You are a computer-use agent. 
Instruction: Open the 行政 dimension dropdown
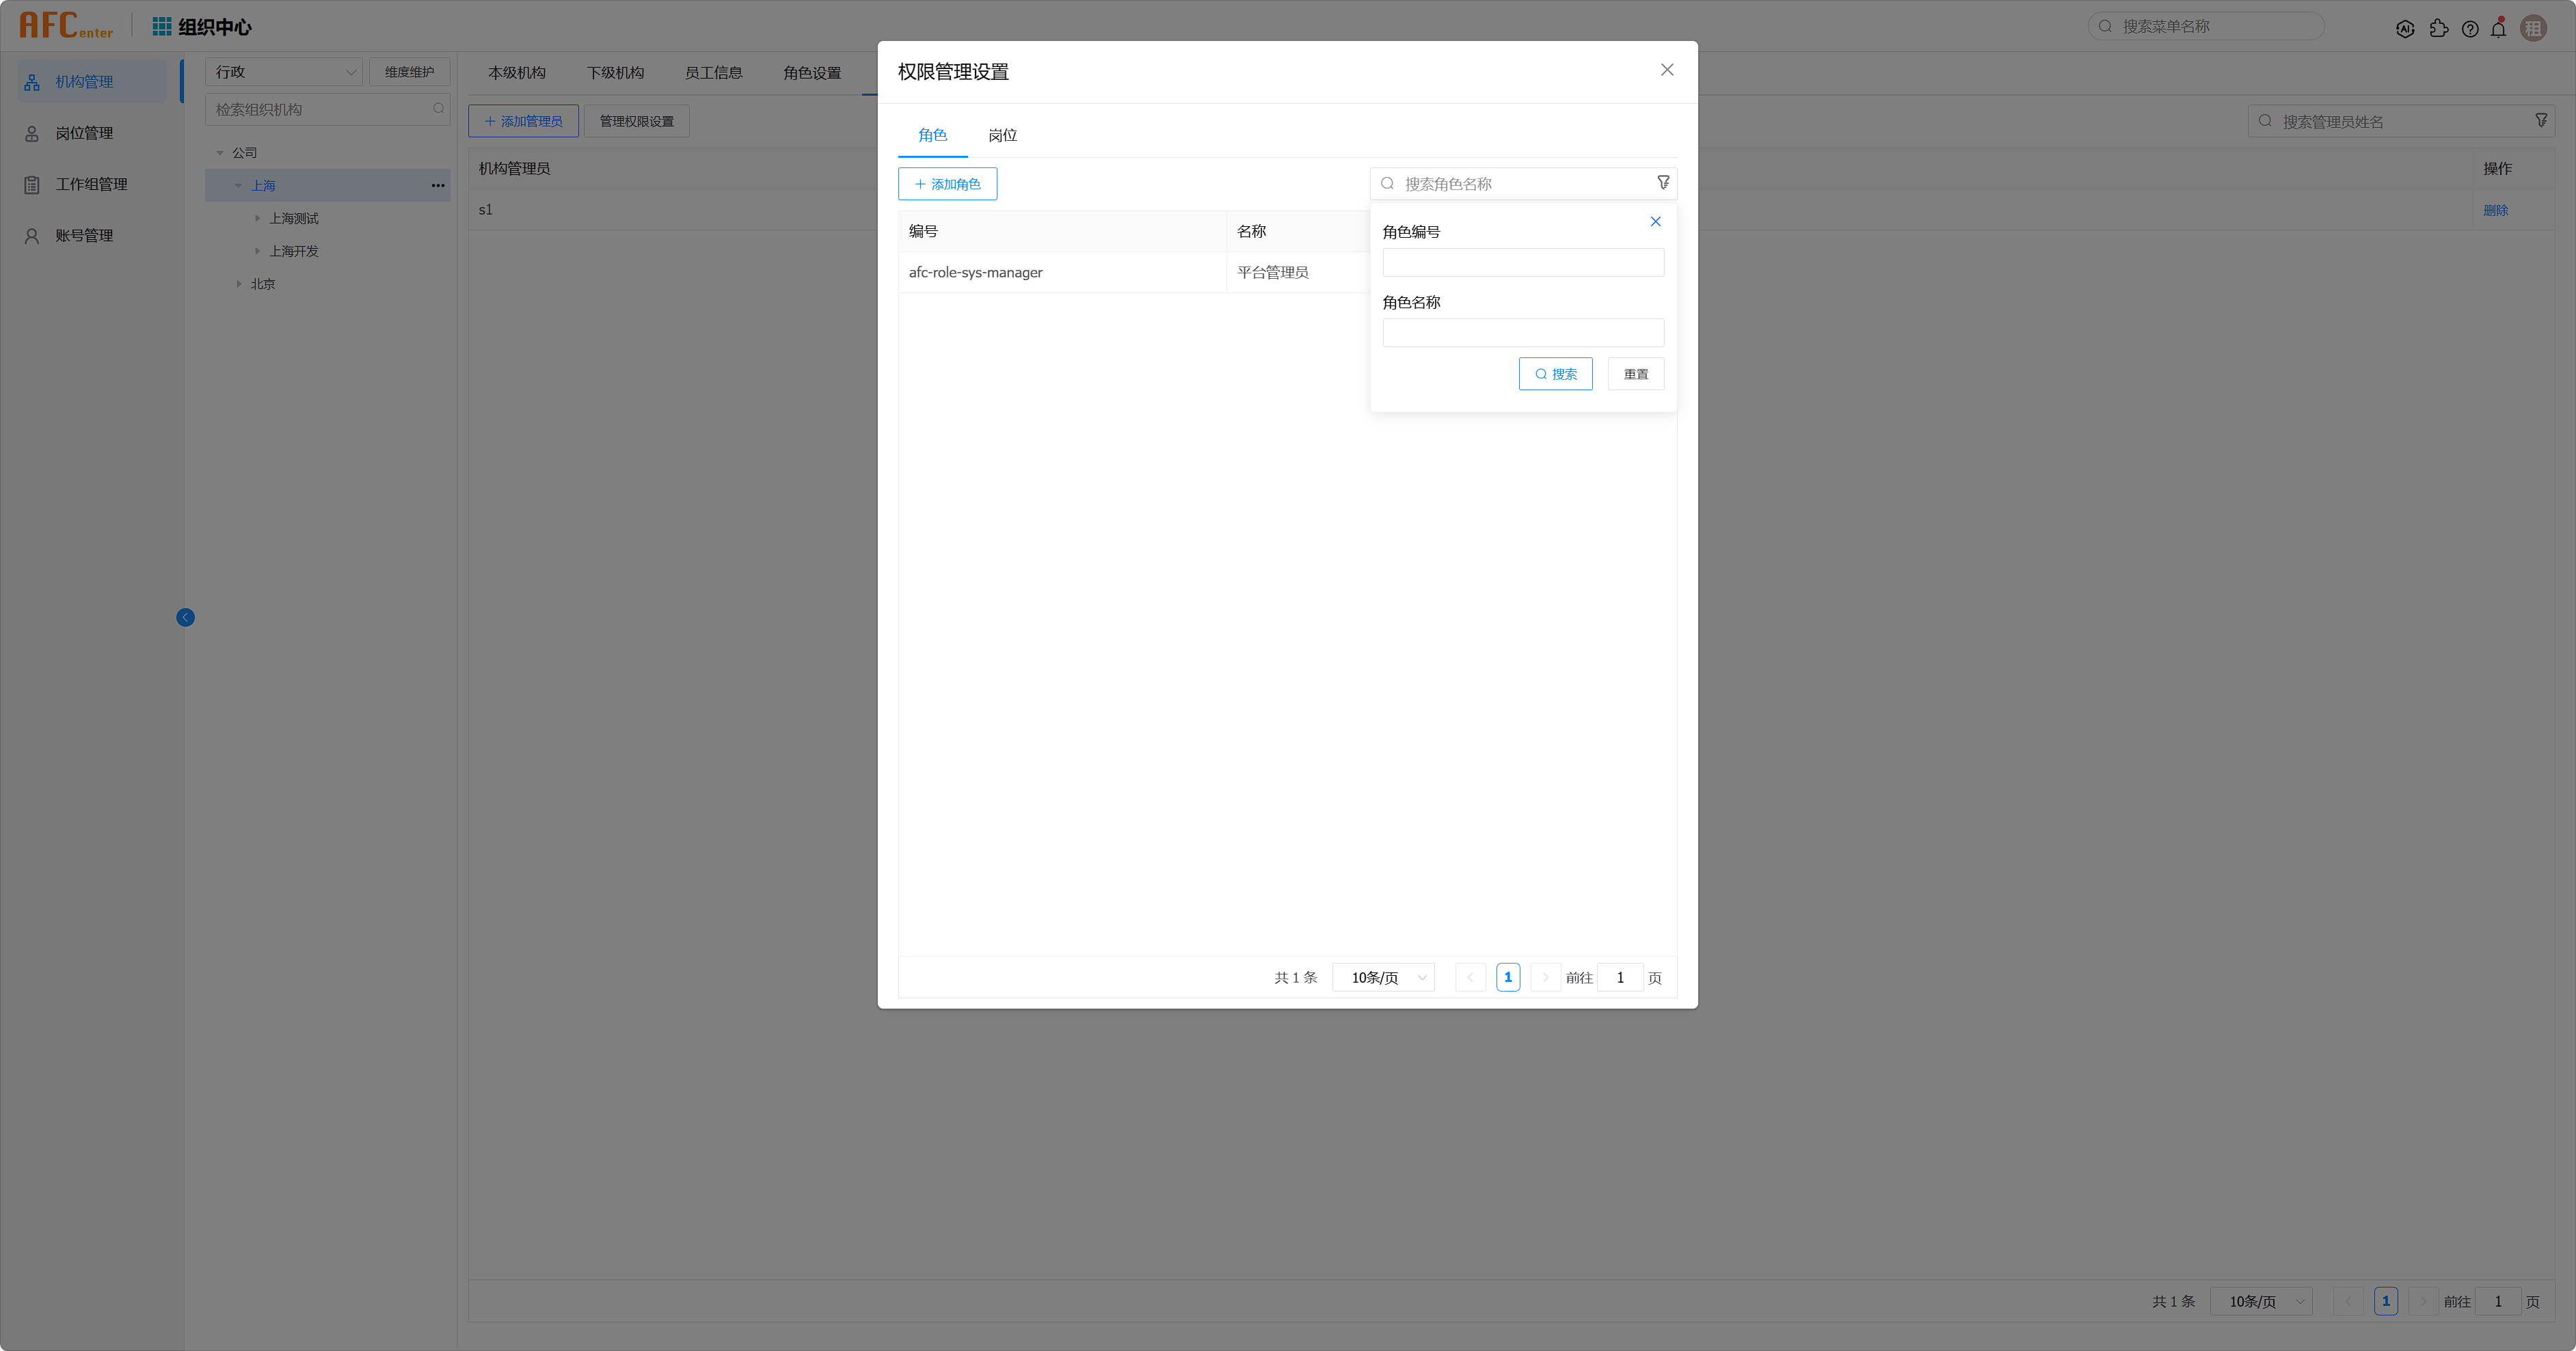coord(284,72)
